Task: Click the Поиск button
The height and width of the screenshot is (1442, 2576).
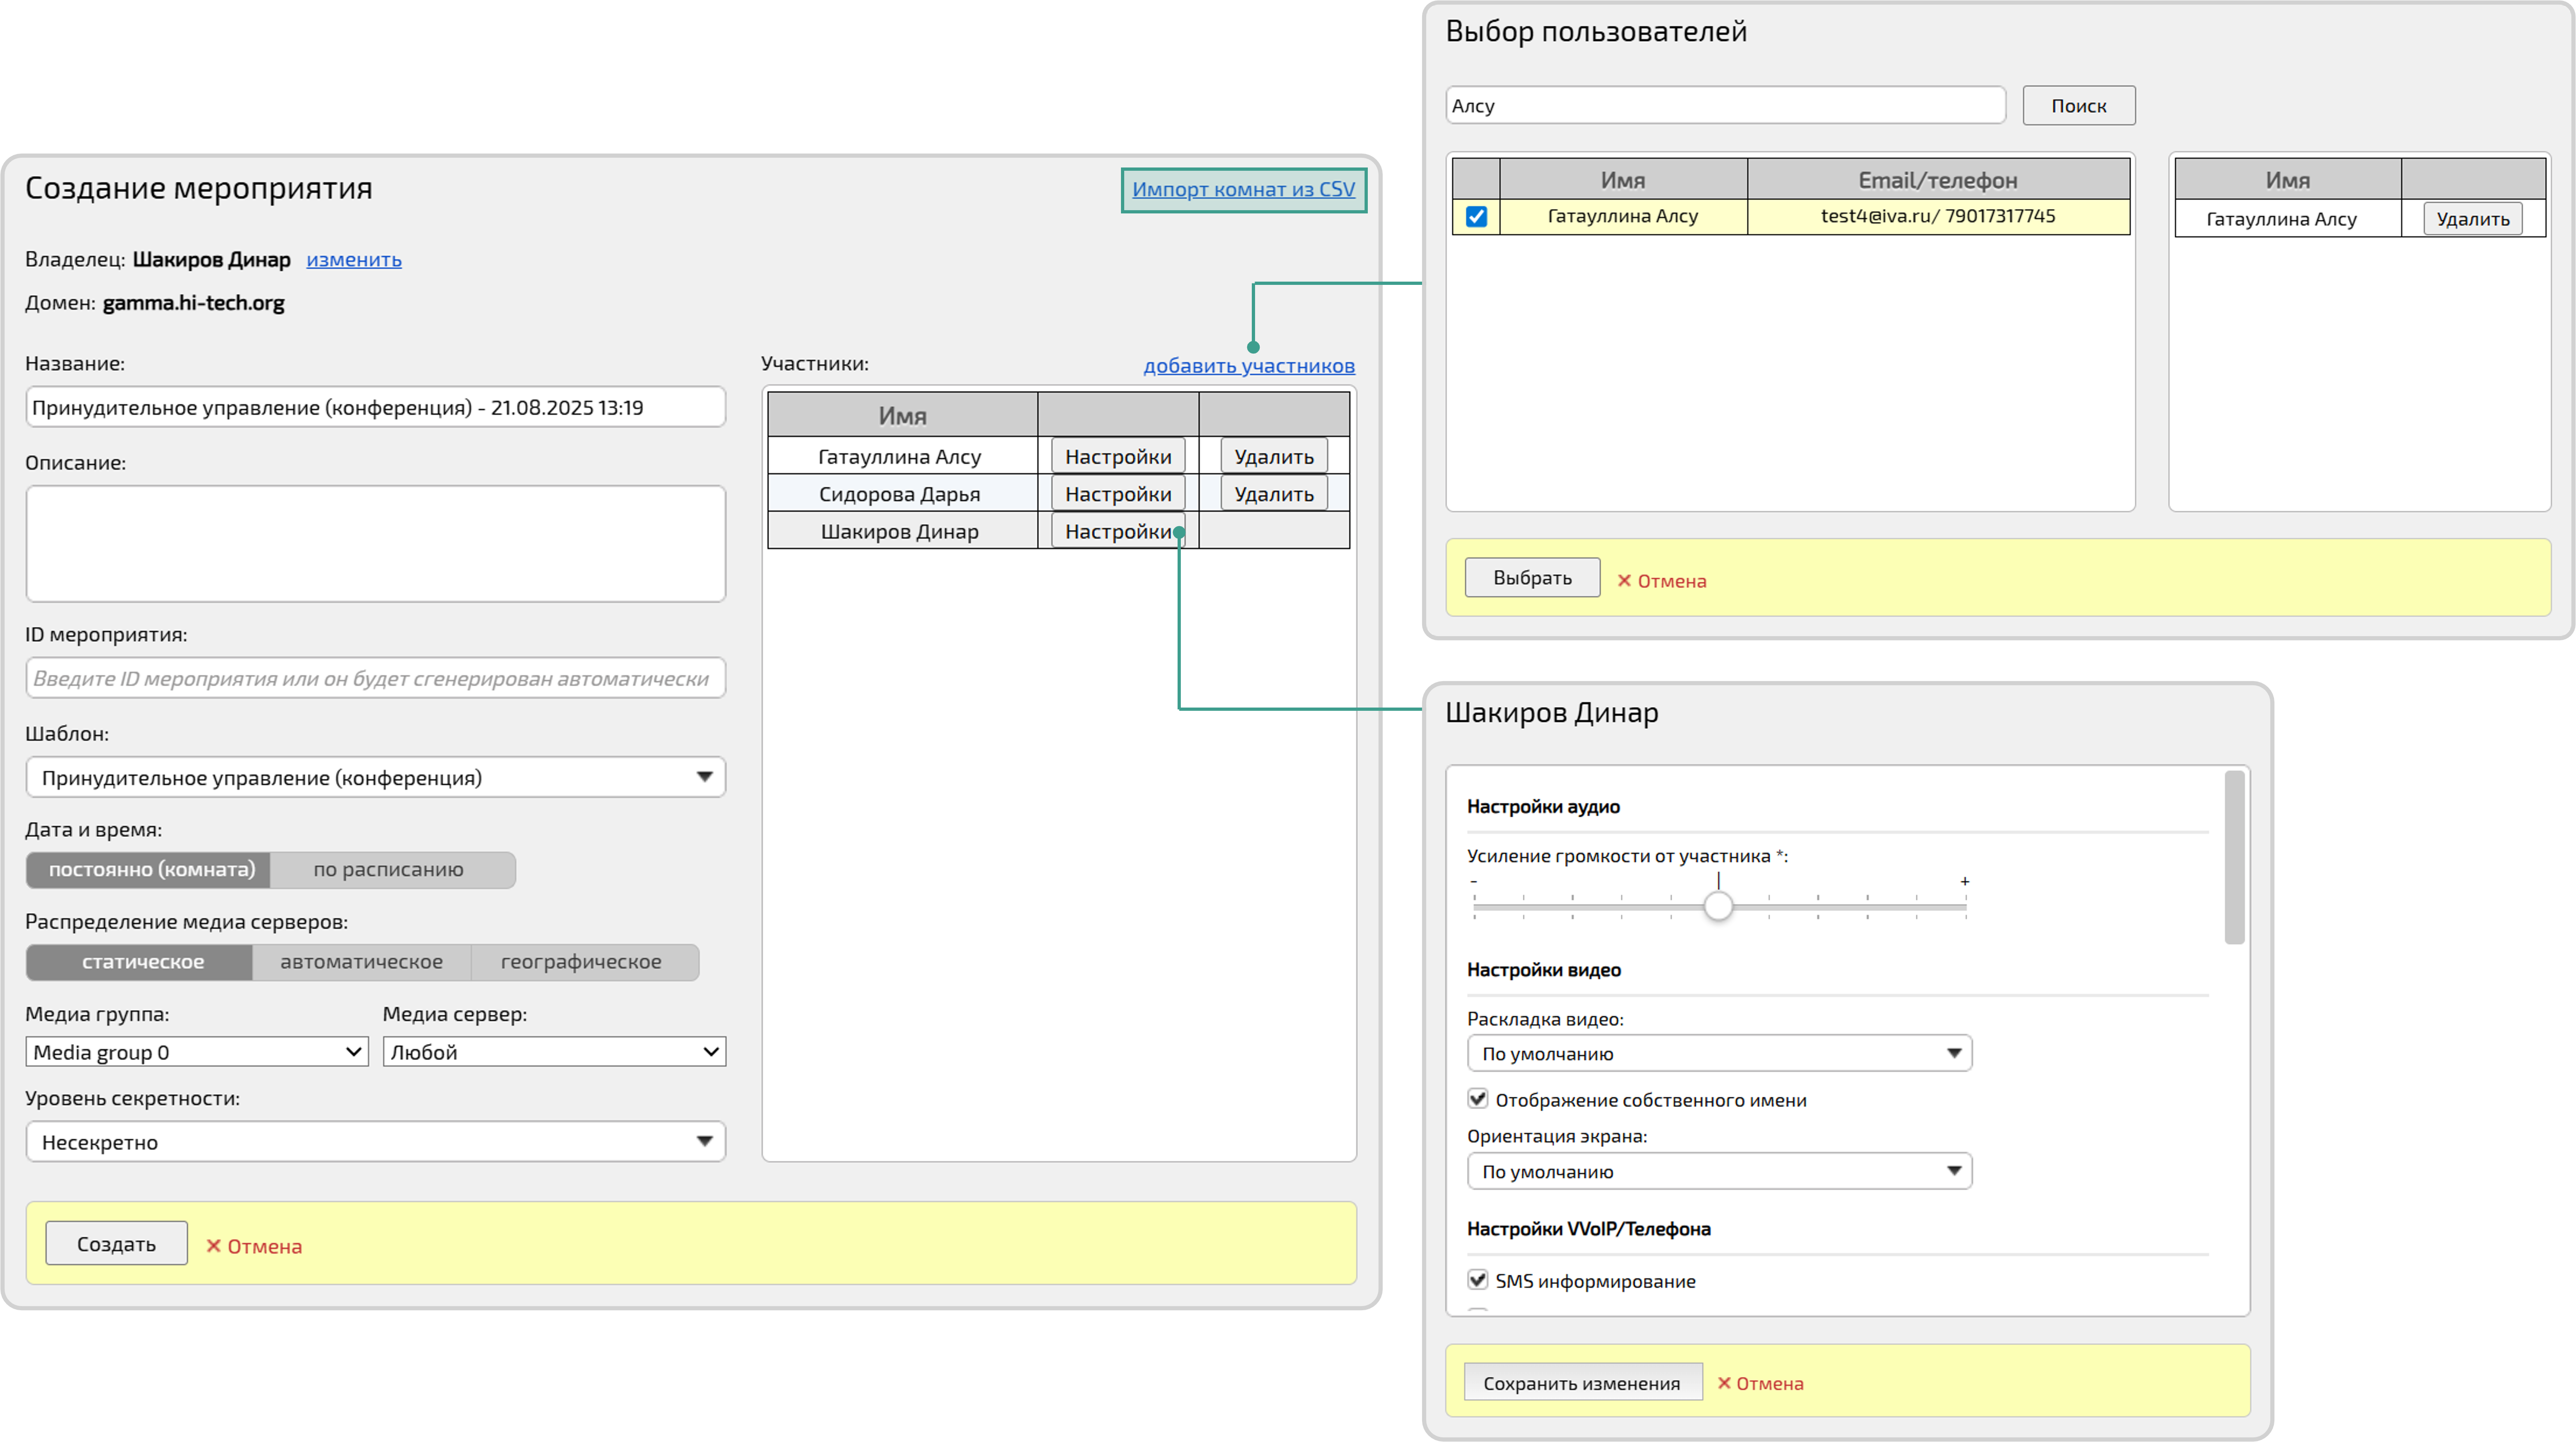Action: pyautogui.click(x=2078, y=106)
